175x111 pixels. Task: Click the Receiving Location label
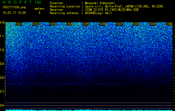pos(65,6)
